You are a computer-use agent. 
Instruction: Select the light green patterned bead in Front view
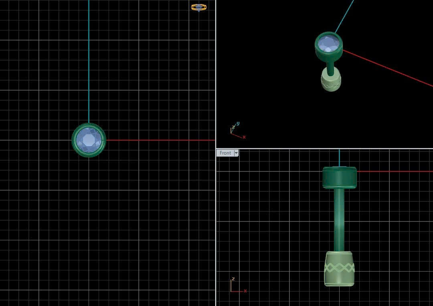coord(339,269)
